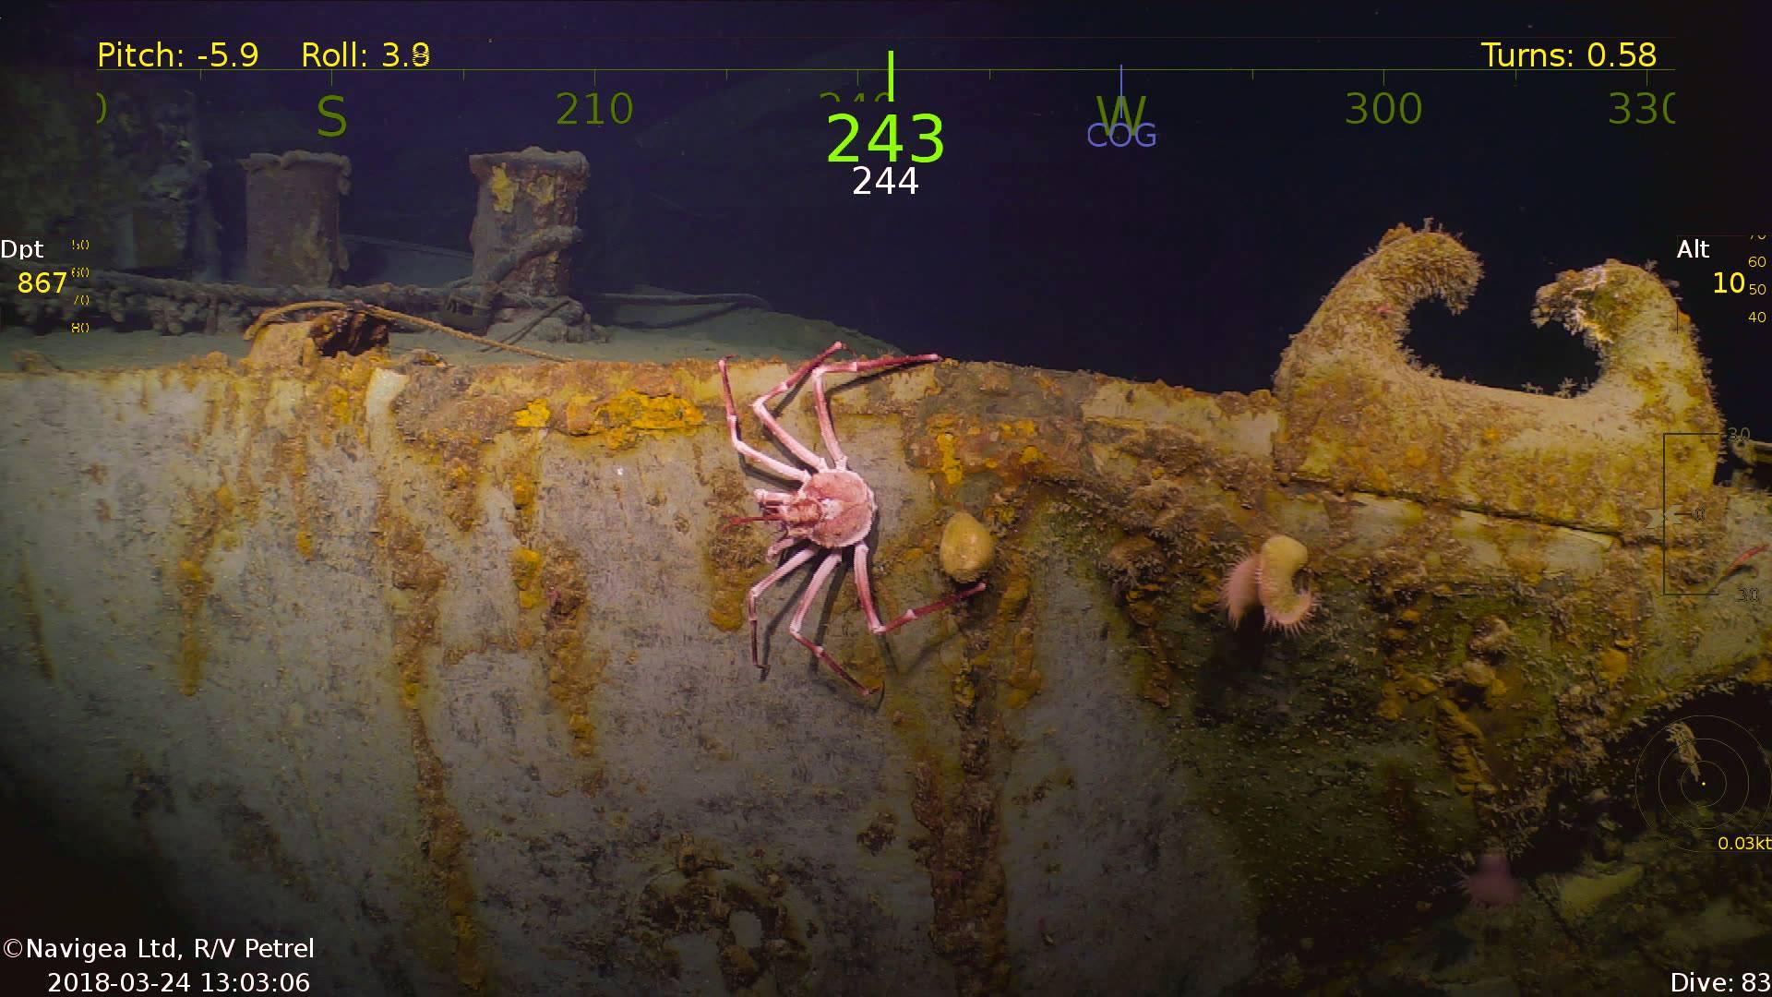Select the Pitch -5.9 readout
The width and height of the screenshot is (1772, 997).
tap(177, 55)
